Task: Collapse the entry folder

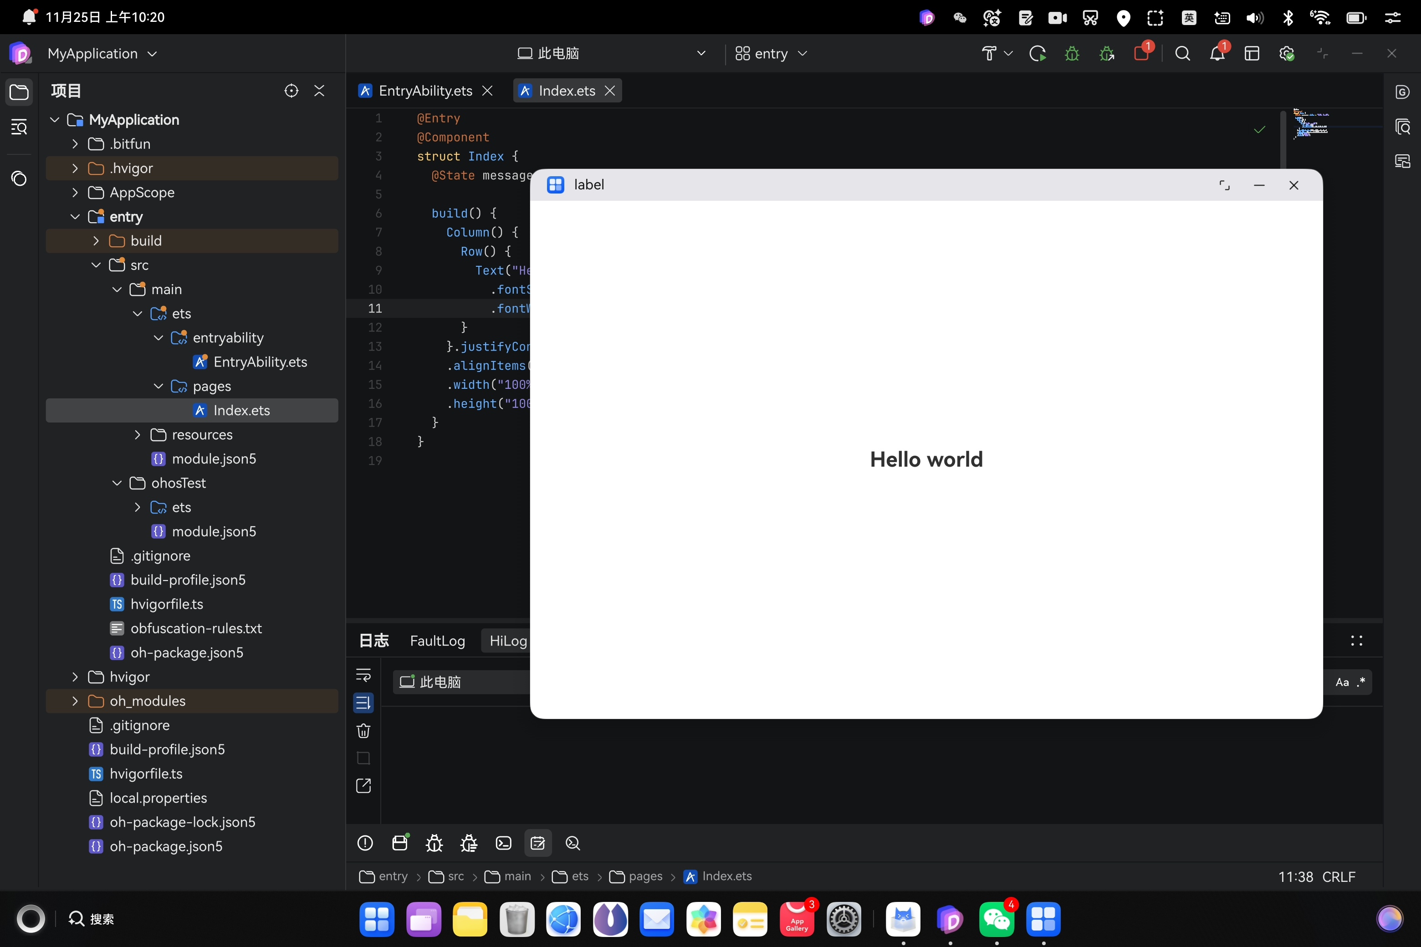Action: click(x=75, y=216)
